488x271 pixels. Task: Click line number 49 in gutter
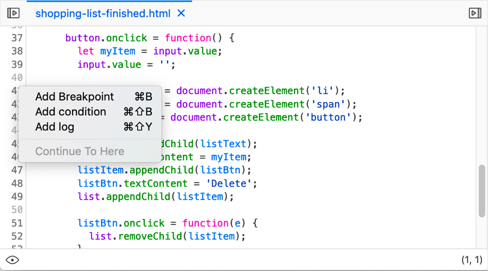tap(17, 197)
